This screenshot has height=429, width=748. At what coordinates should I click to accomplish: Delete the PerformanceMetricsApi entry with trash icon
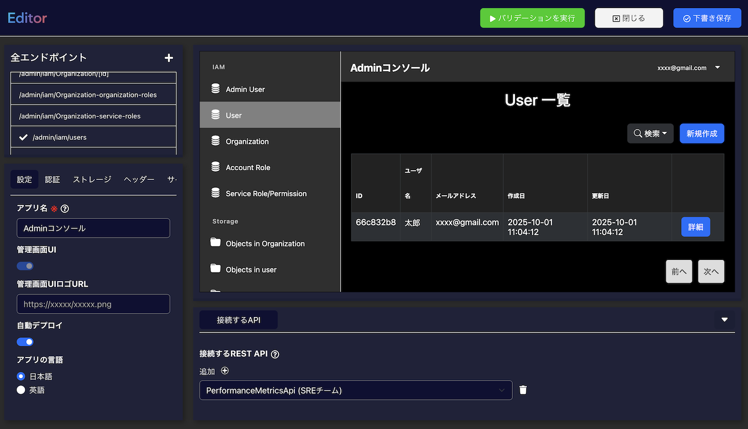click(523, 390)
